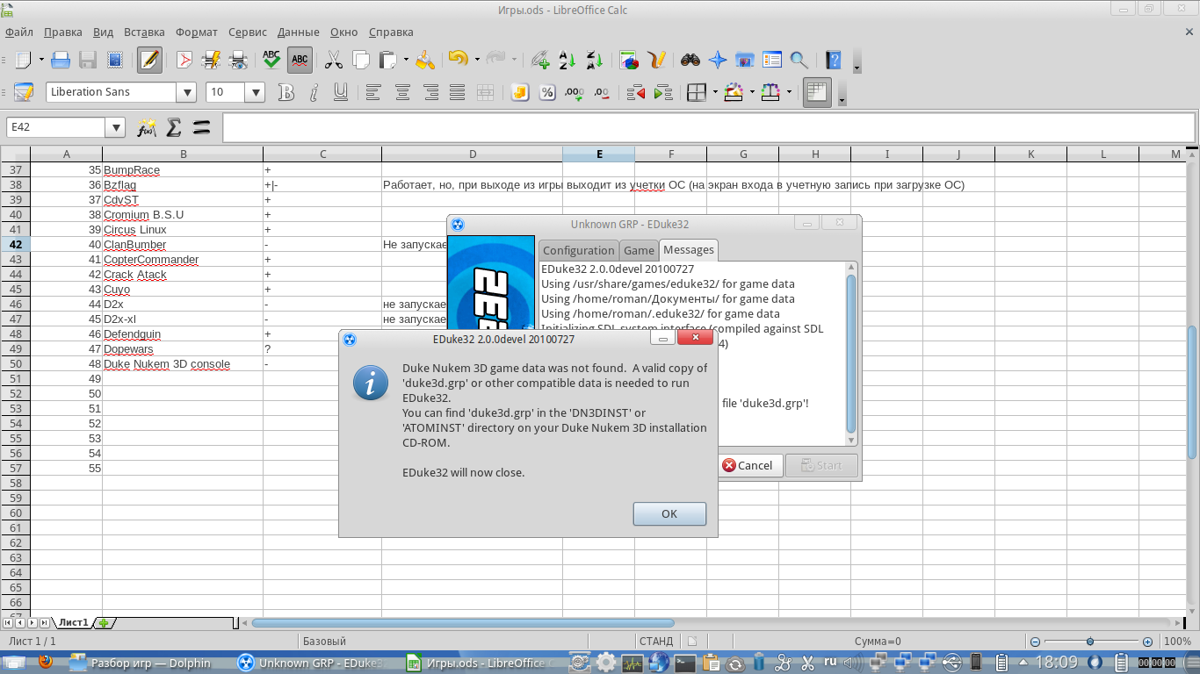The image size is (1200, 674).
Task: Open the Gallery icon
Action: [745, 60]
